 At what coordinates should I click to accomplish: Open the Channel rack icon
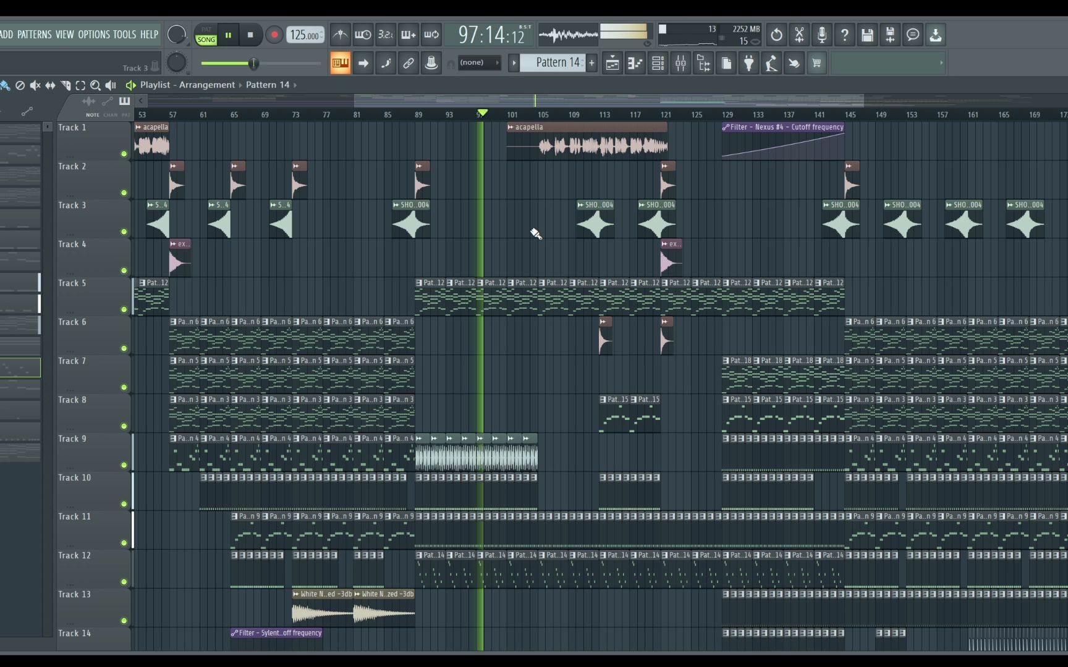point(658,63)
